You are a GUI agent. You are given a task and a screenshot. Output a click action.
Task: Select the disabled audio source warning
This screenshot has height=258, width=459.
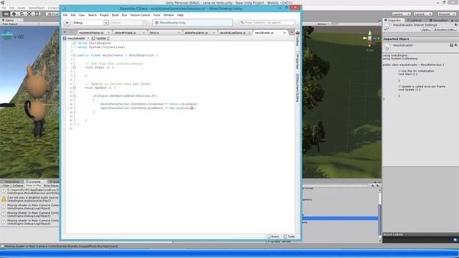click(30, 199)
